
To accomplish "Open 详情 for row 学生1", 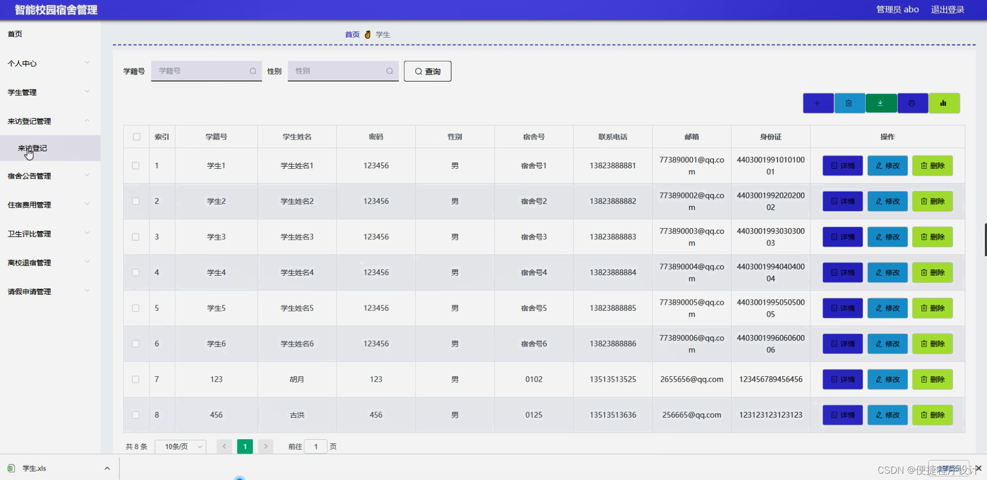I will 843,166.
